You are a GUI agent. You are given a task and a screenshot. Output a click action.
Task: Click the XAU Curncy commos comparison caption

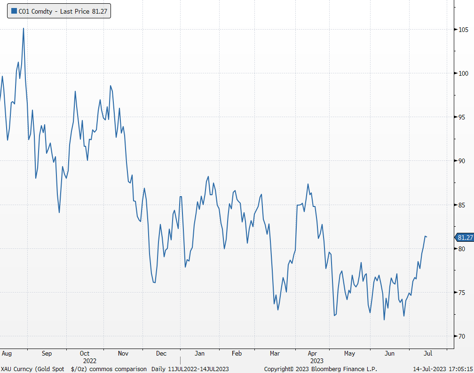pos(74,369)
